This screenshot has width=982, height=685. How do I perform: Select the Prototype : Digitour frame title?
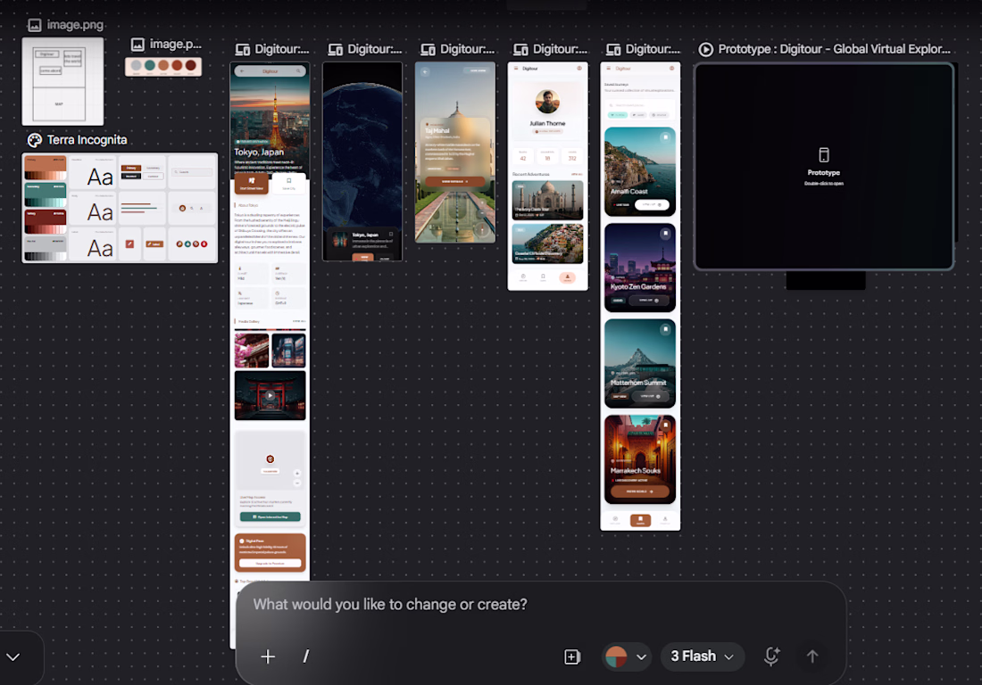click(834, 49)
